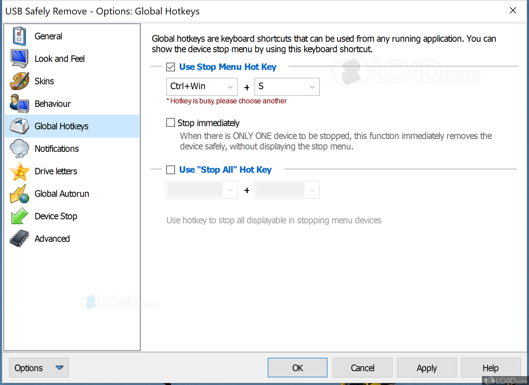Image resolution: width=529 pixels, height=385 pixels.
Task: Select the Look and Feel monitor icon
Action: coord(19,58)
